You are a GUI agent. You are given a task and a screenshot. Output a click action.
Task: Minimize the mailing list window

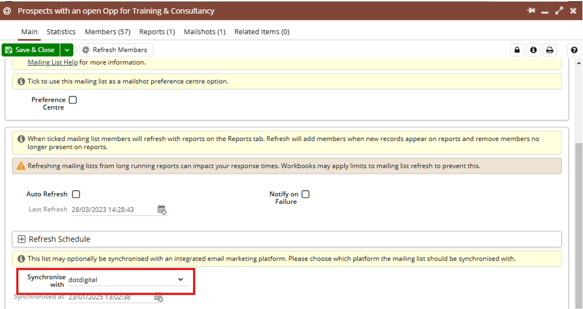(545, 12)
